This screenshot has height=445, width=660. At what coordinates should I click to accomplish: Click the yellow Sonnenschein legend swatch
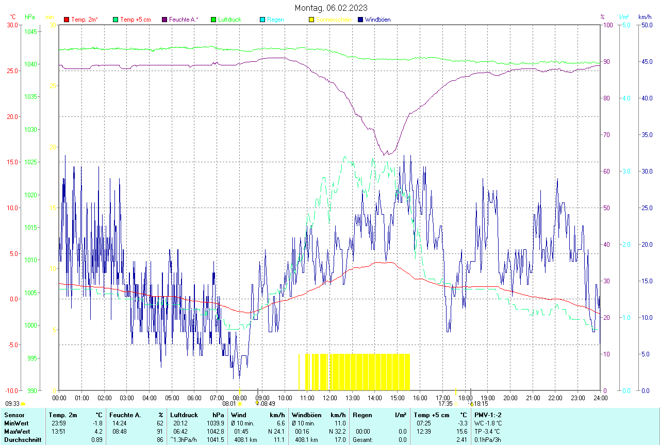coord(311,20)
